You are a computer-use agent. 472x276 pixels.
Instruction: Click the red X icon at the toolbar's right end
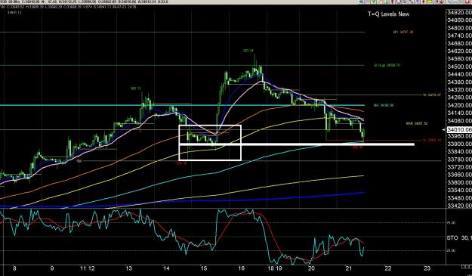467,2
